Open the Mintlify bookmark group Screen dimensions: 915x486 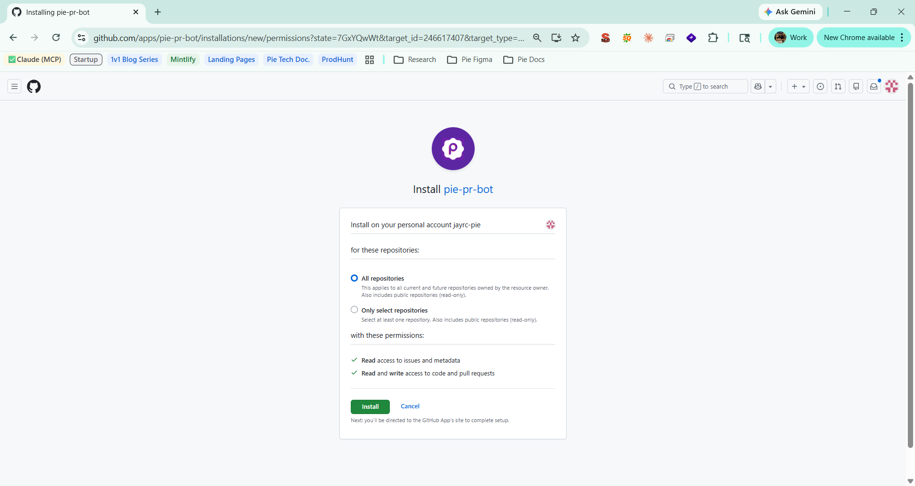point(183,60)
